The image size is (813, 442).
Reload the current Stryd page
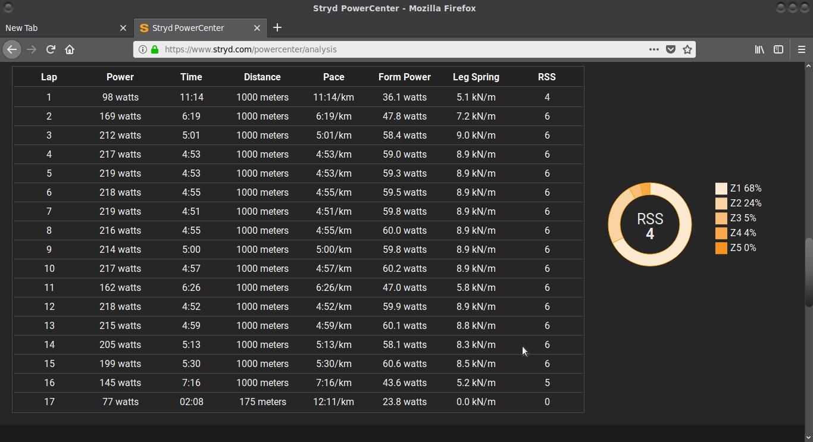pyautogui.click(x=51, y=49)
